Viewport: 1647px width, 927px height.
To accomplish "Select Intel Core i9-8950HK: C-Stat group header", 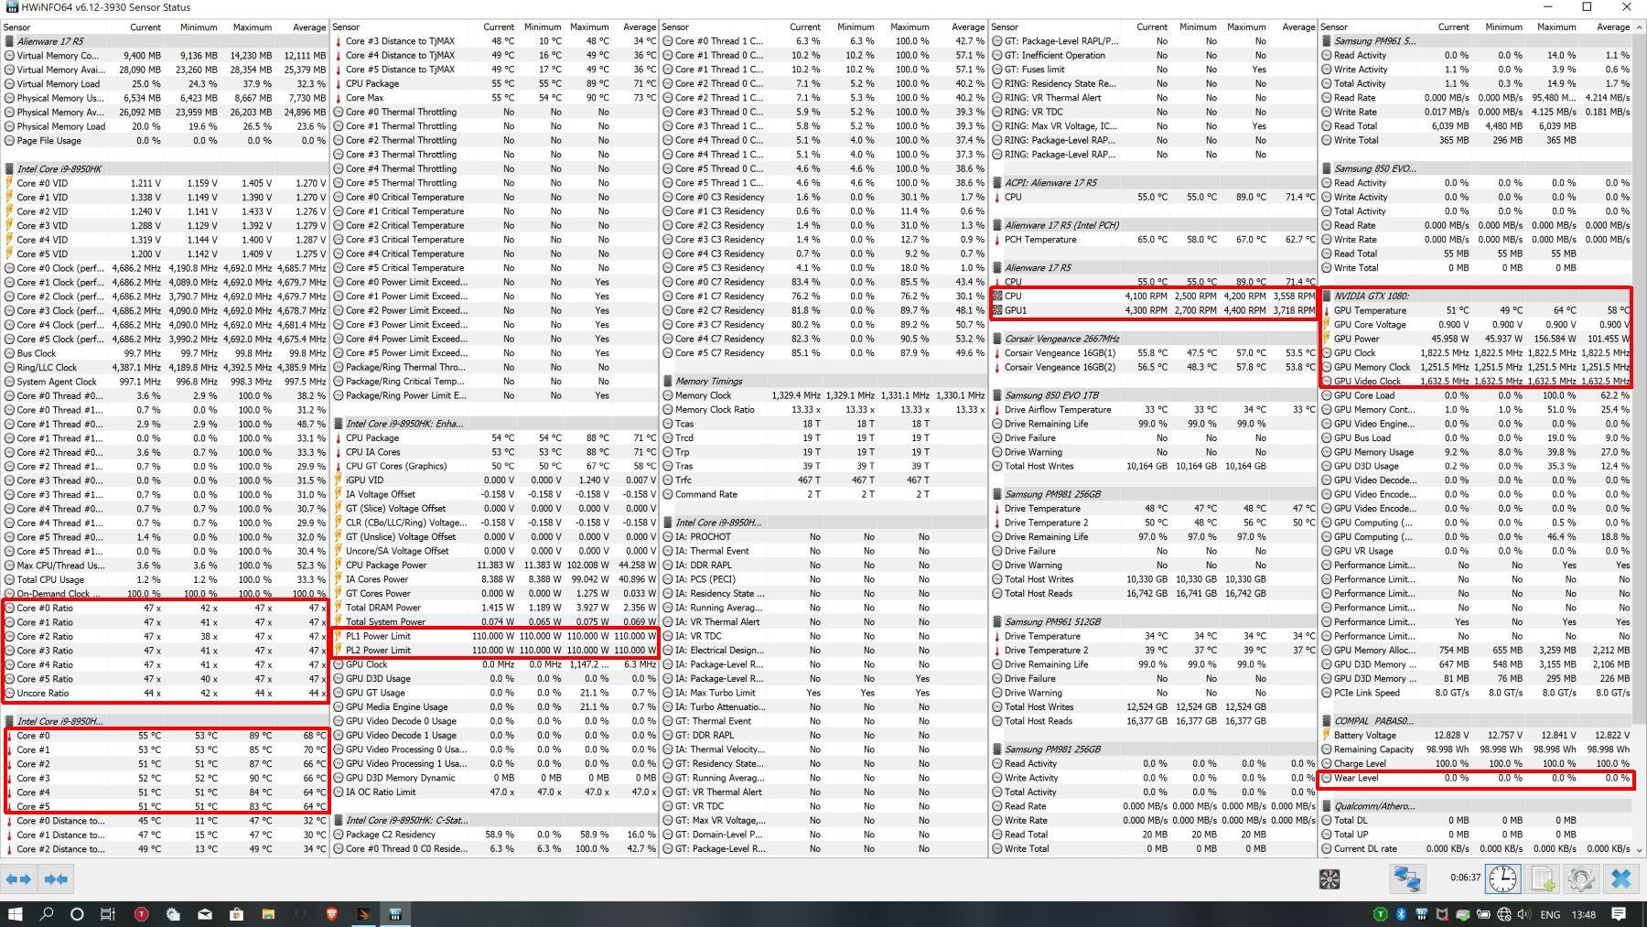I will point(494,820).
